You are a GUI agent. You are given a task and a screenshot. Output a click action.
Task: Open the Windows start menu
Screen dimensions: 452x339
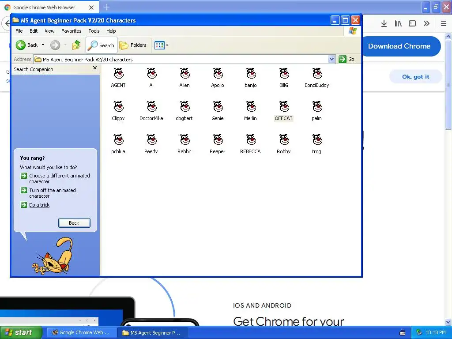[21, 333]
